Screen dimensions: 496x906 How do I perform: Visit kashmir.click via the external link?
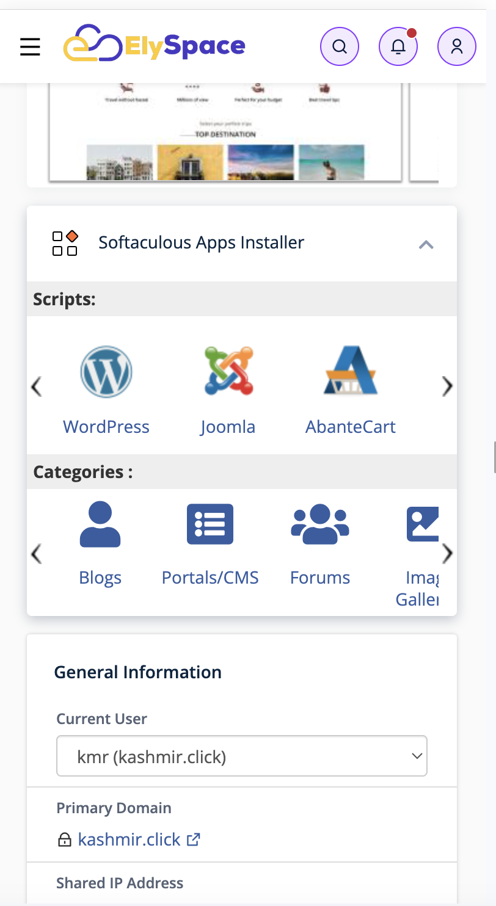pos(193,839)
